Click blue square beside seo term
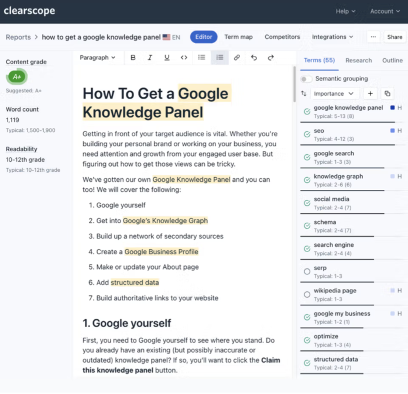 tap(392, 130)
